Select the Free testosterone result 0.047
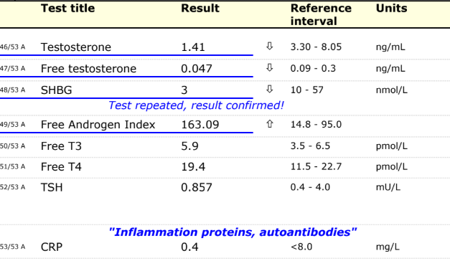450x271 pixels. tap(197, 69)
